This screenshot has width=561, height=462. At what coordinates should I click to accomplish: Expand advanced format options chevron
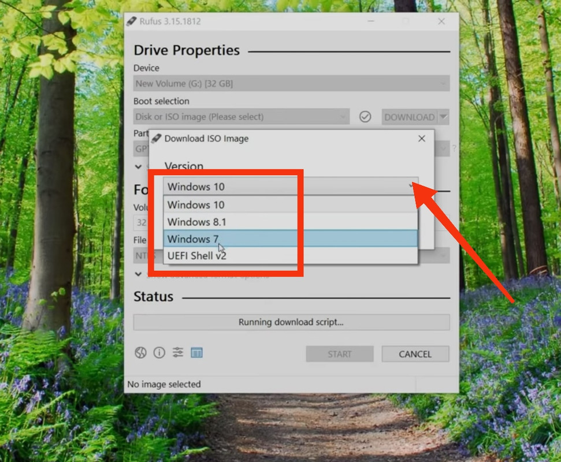coord(138,274)
